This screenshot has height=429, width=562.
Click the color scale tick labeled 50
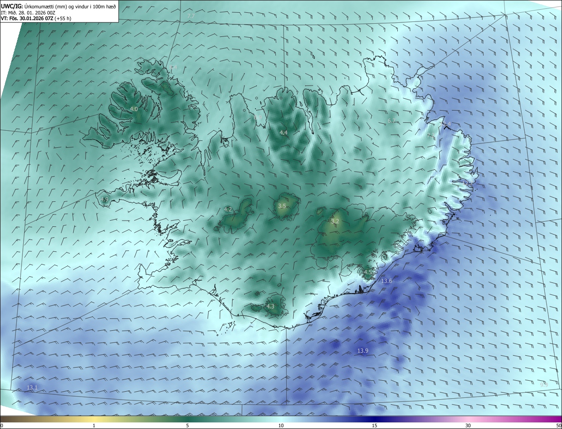(558, 425)
